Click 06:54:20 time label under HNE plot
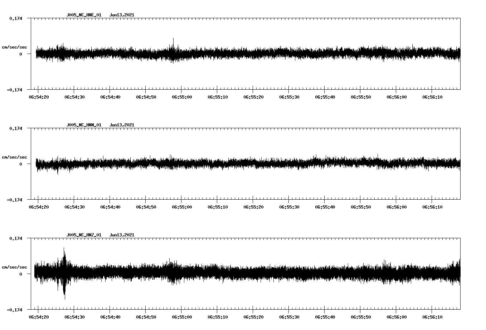The height and width of the screenshot is (330, 486). pyautogui.click(x=39, y=97)
